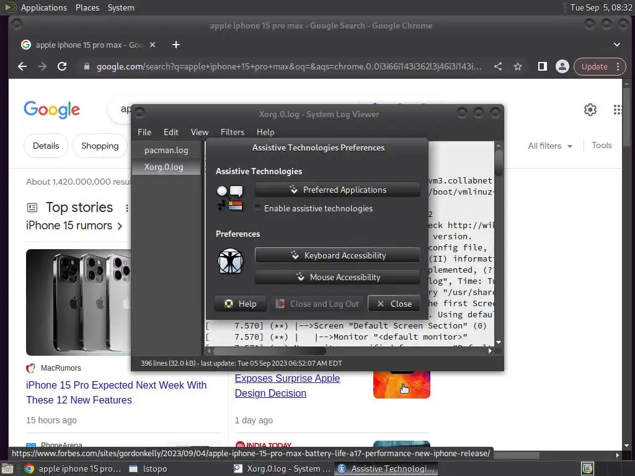This screenshot has height=476, width=635.
Task: Click Log Viewer scroll down arrow
Action: coord(499,342)
